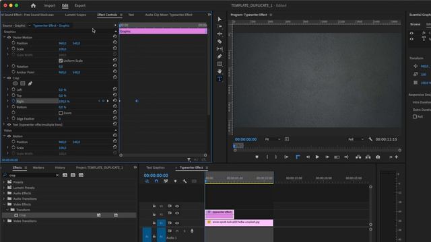The height and width of the screenshot is (242, 431).
Task: Export frame with the camera icon
Action: [x=378, y=157]
